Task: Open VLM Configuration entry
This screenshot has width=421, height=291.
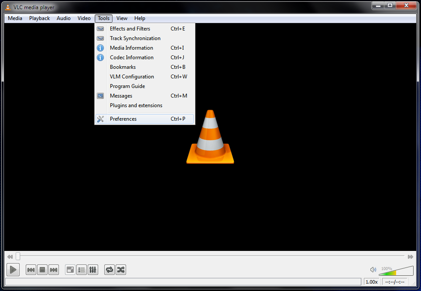Action: point(145,77)
